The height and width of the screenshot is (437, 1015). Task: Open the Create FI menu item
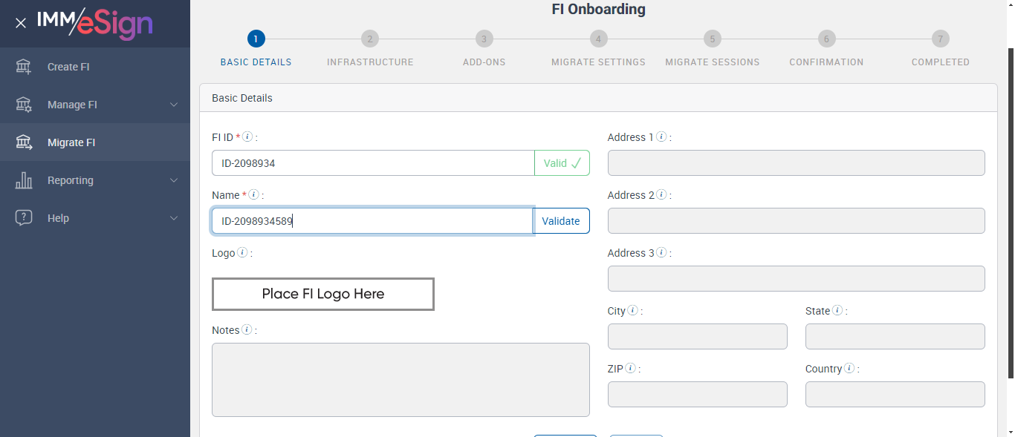pyautogui.click(x=68, y=67)
